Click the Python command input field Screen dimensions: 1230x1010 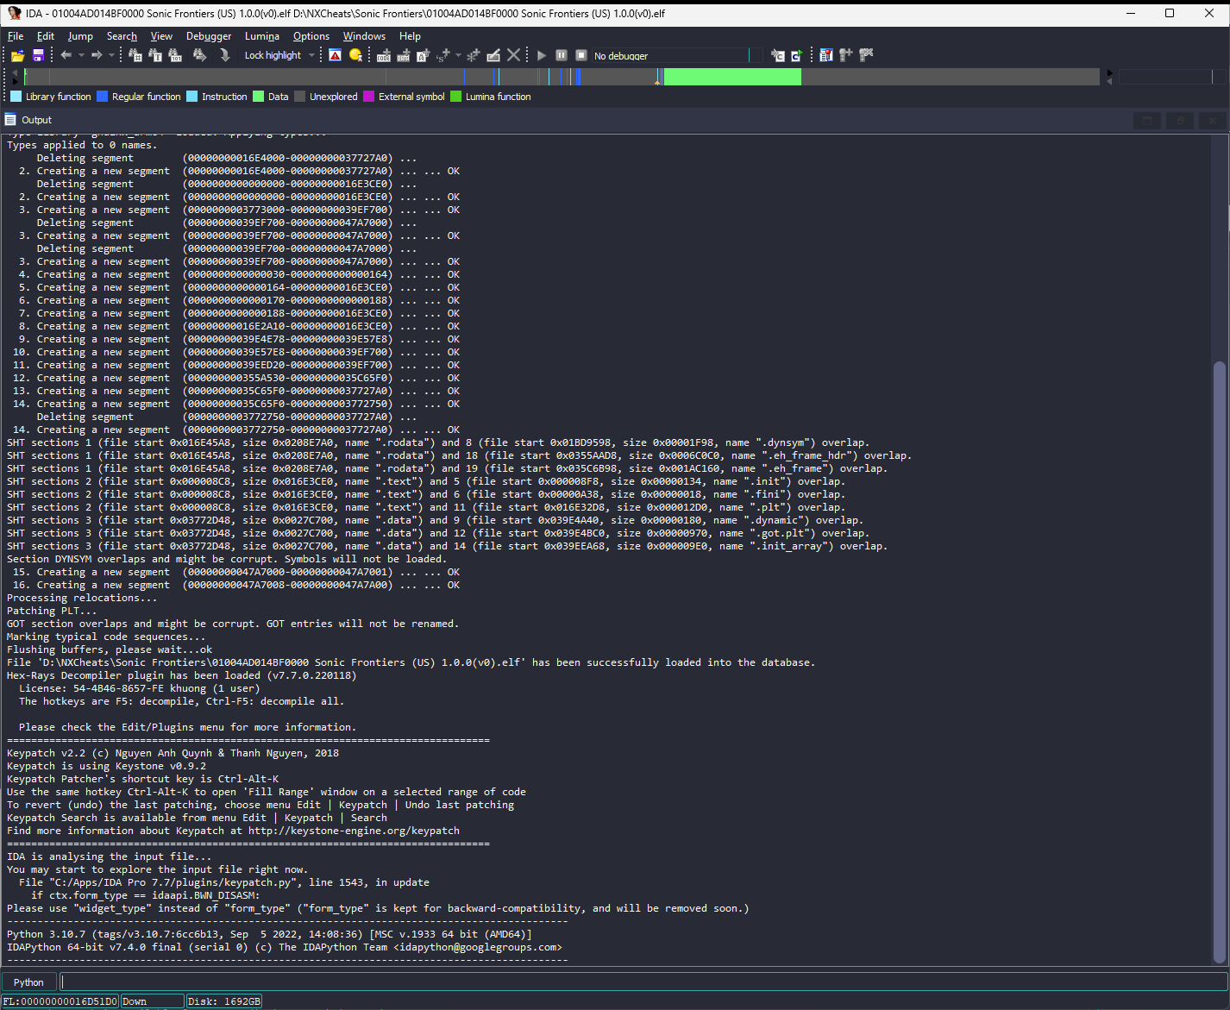(643, 982)
